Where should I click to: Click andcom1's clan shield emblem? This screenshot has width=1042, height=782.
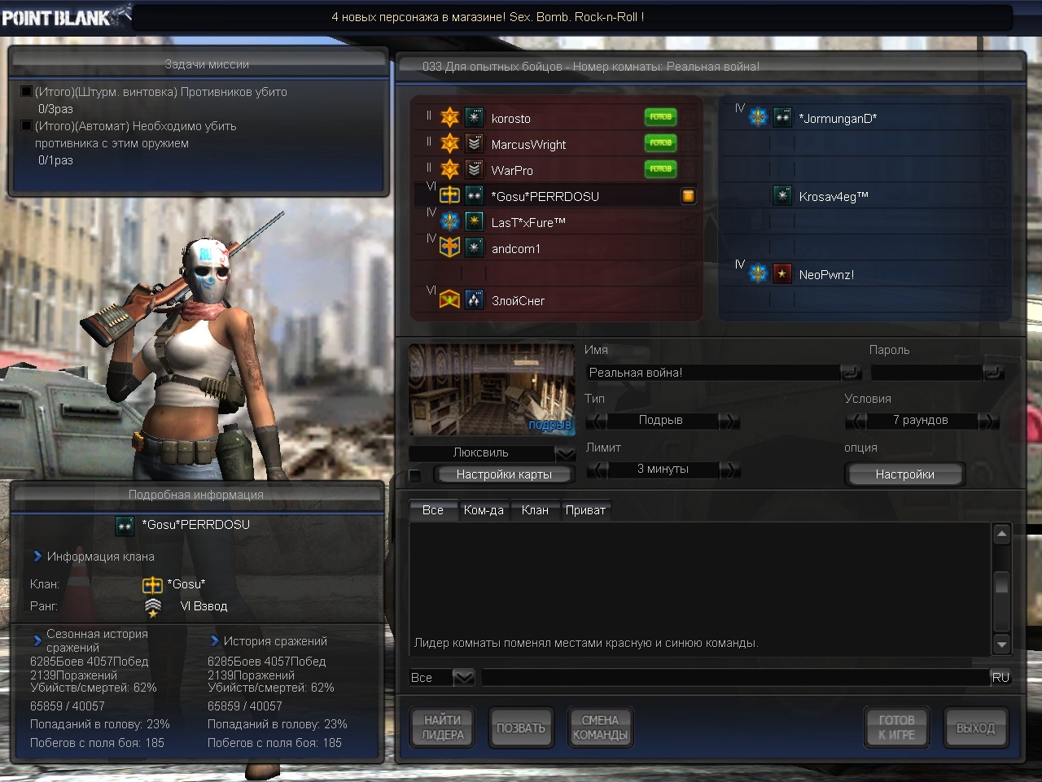point(450,247)
